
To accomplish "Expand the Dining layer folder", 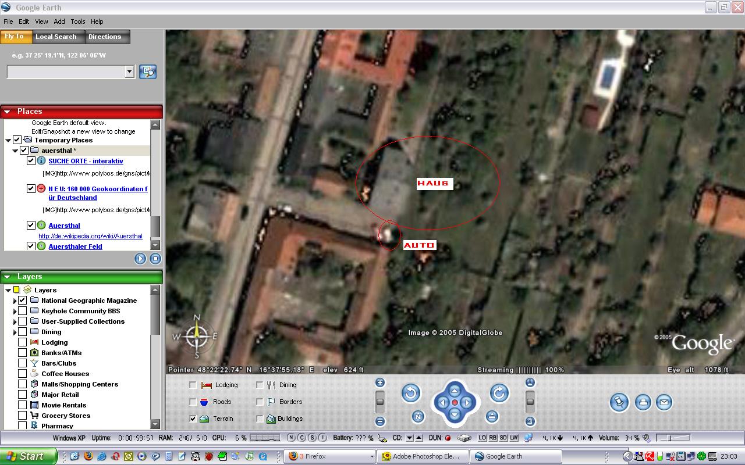I will point(15,332).
